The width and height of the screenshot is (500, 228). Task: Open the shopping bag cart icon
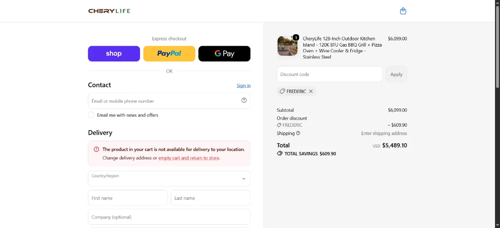(x=403, y=11)
